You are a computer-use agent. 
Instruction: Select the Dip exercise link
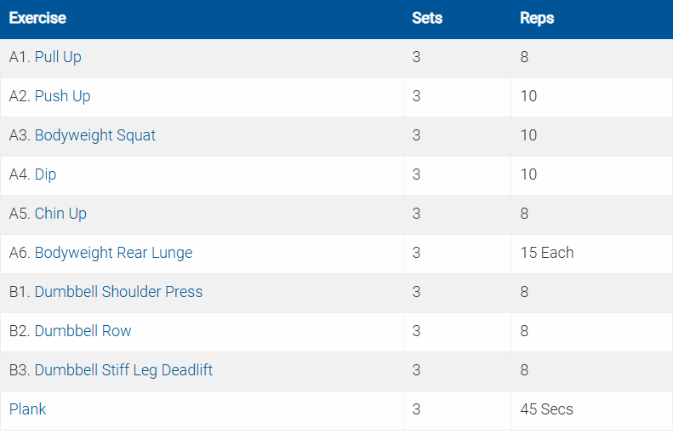click(x=45, y=174)
